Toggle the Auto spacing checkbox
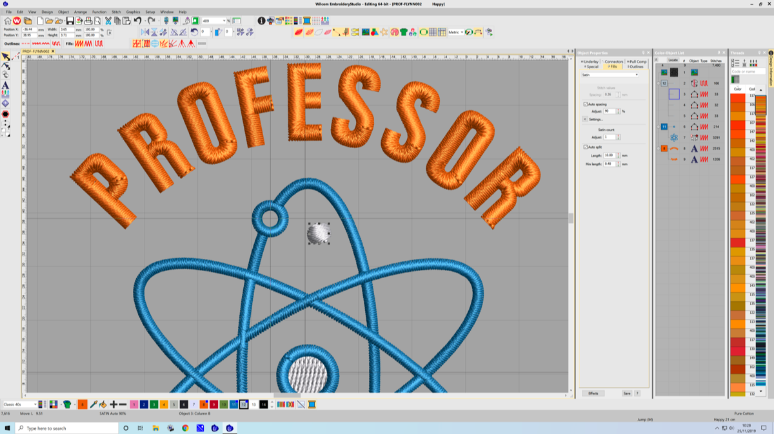 [586, 104]
